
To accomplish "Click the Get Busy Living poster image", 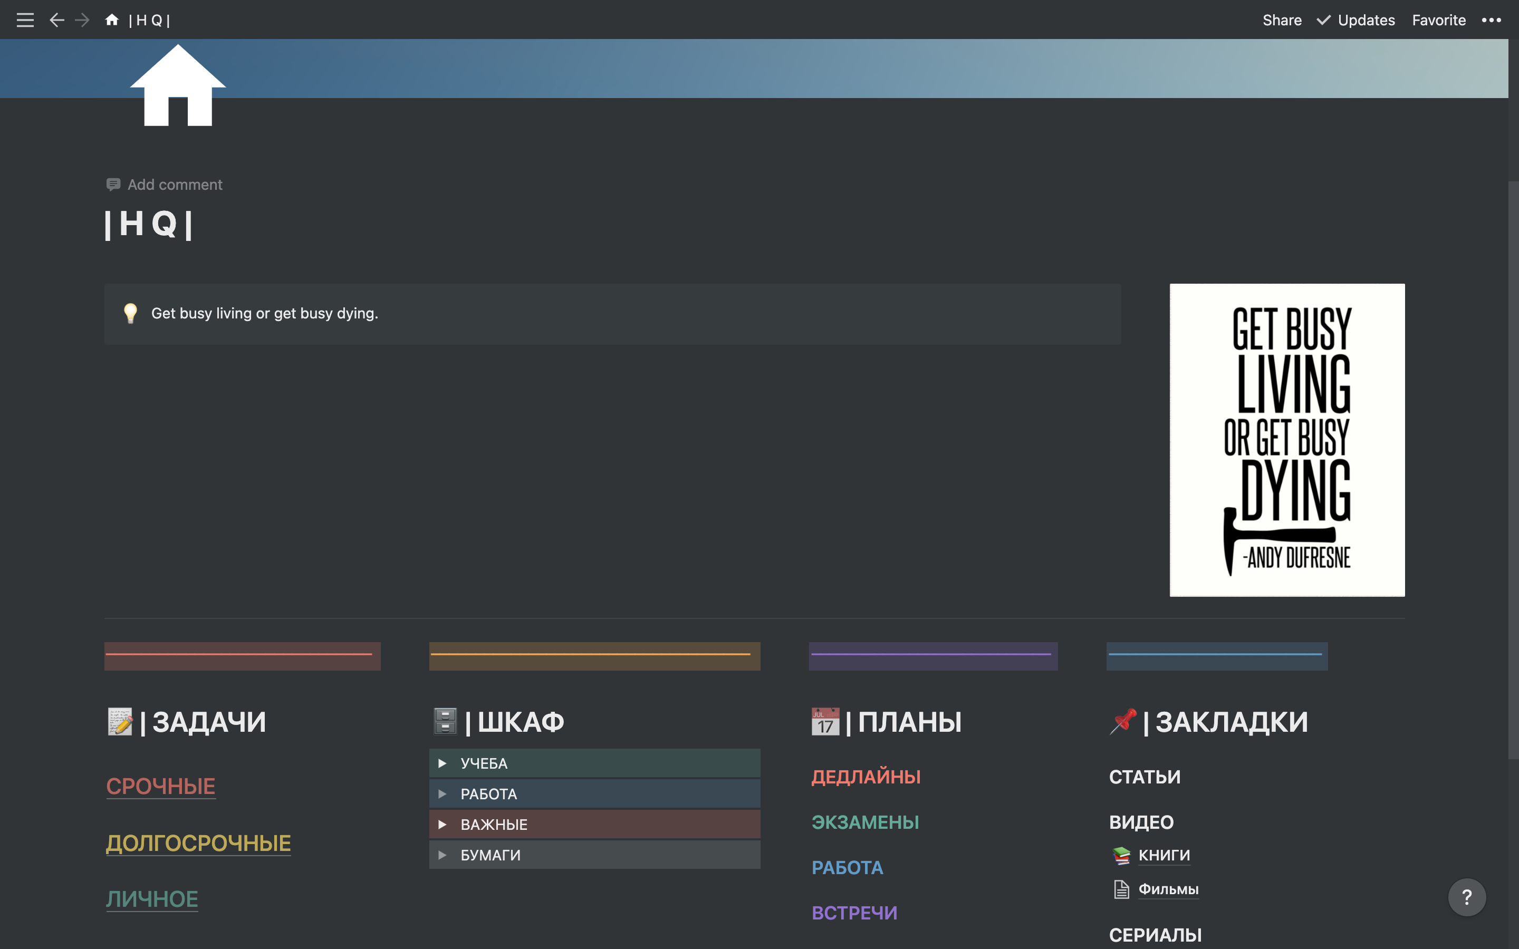I will (x=1287, y=439).
